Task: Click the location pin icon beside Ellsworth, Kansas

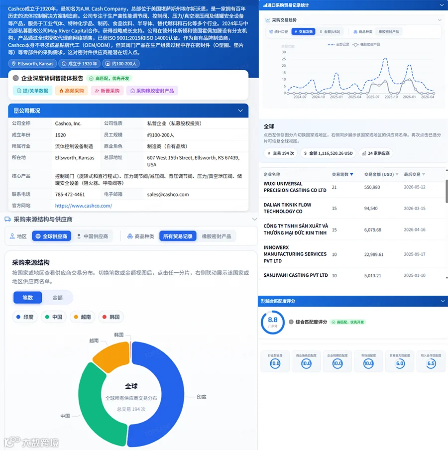Action: 13,64
